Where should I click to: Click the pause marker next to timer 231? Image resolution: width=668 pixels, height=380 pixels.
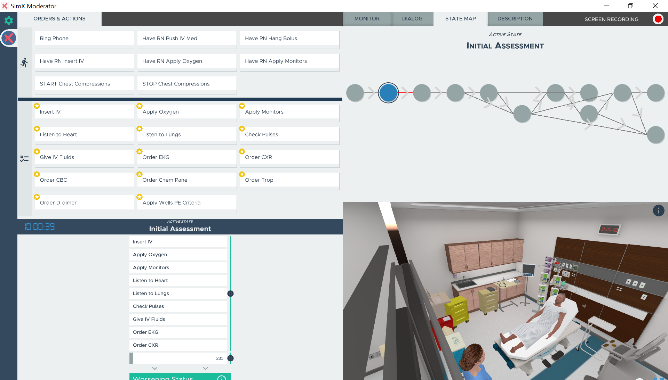[230, 358]
